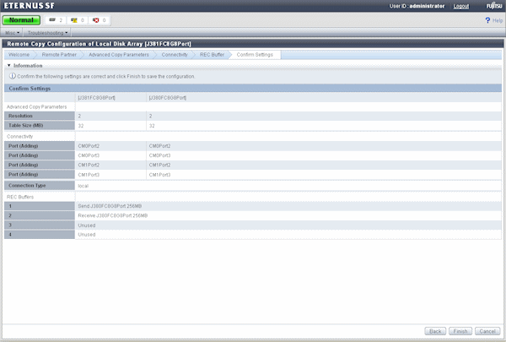The image size is (506, 342).
Task: Click REC buffer row number 2
Action: [x=40, y=215]
